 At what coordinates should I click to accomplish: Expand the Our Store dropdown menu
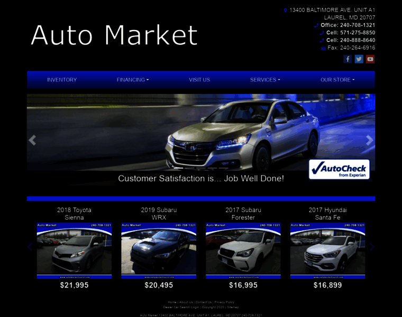[x=337, y=80]
